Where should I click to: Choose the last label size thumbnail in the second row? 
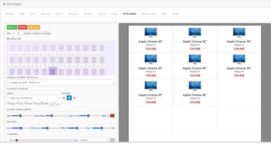[102, 61]
